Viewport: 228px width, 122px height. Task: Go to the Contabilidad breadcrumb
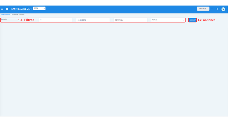pos(5,14)
